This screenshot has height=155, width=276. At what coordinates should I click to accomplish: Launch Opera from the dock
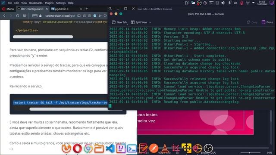[x=77, y=149]
